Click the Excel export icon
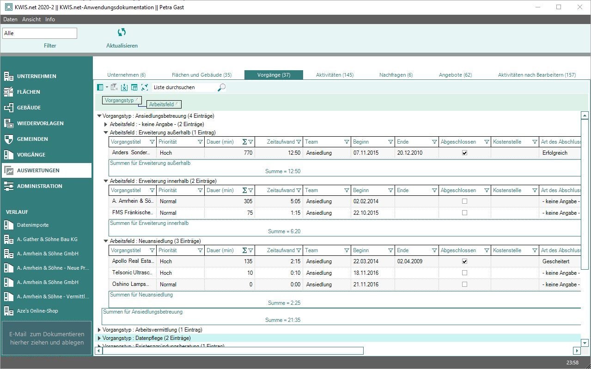The height and width of the screenshot is (369, 591). 124,87
